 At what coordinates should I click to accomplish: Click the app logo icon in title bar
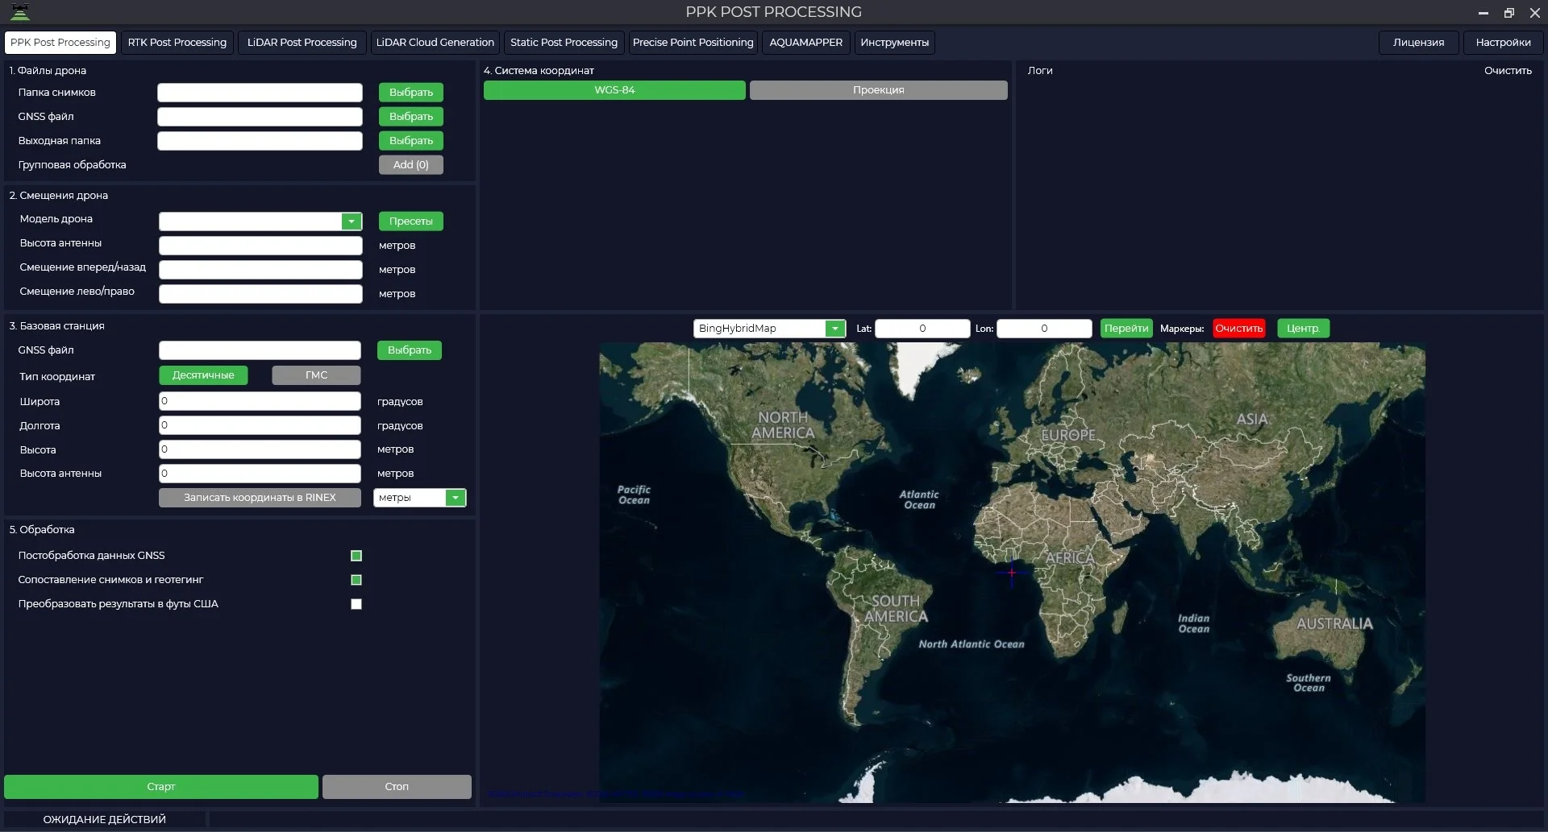(x=19, y=12)
